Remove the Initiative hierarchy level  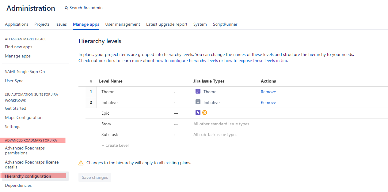click(x=268, y=102)
